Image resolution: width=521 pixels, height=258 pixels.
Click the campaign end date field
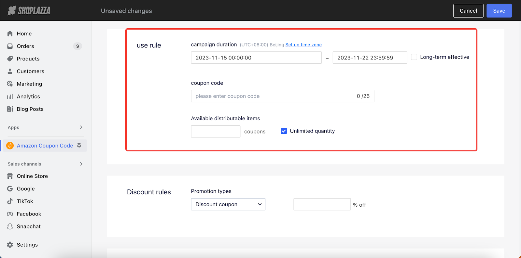point(370,58)
